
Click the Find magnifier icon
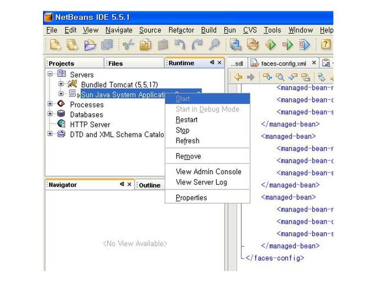[214, 45]
